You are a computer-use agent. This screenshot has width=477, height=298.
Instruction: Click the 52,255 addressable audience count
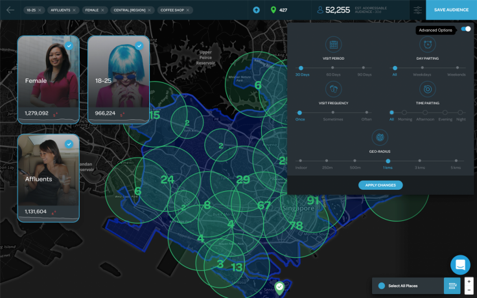click(x=338, y=10)
